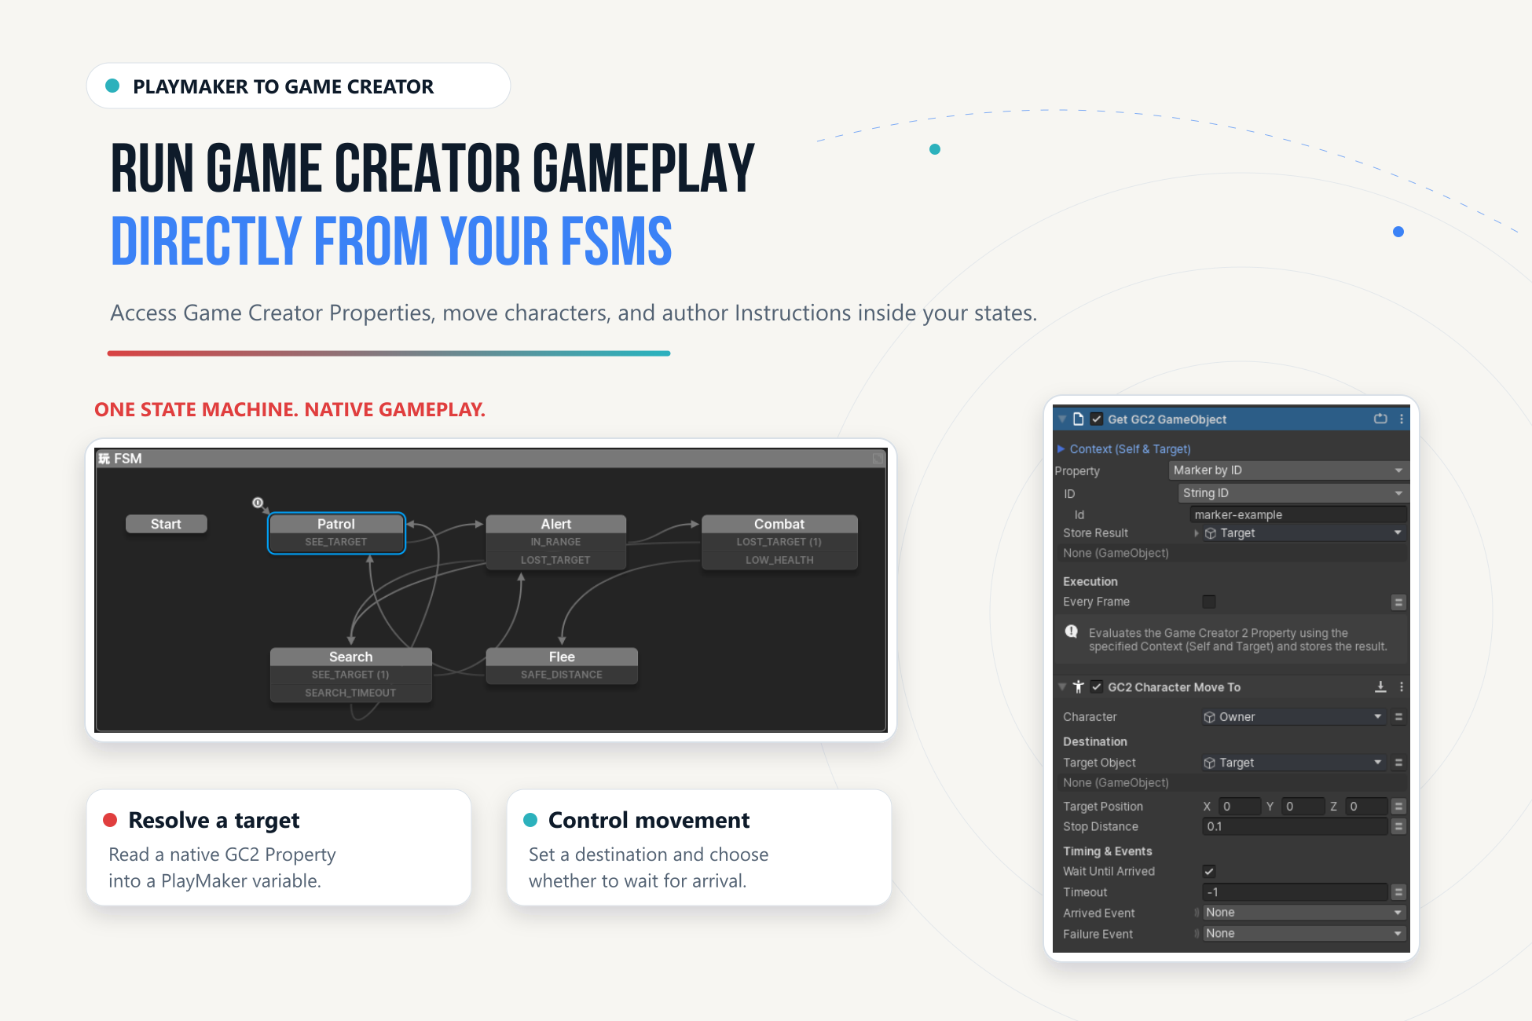Click the loop icon in Get GC2 GameObject header
Viewport: 1532px width, 1021px height.
click(1380, 419)
